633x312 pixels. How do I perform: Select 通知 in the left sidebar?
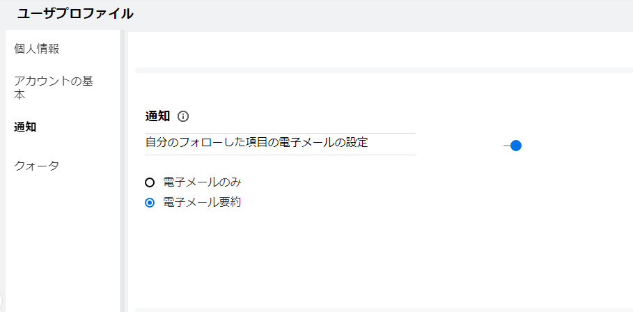25,127
